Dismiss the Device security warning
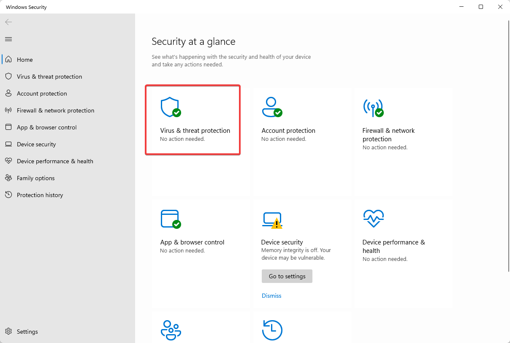Image resolution: width=510 pixels, height=343 pixels. 271,296
